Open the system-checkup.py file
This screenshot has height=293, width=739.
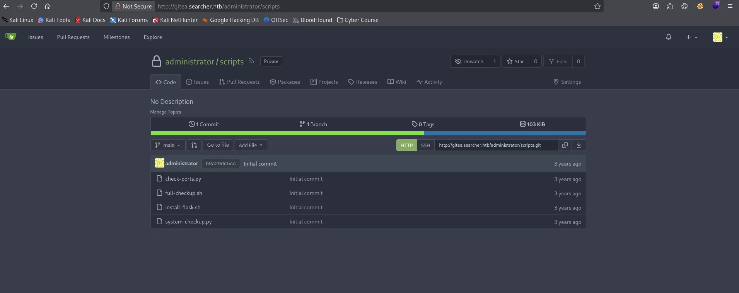click(188, 222)
